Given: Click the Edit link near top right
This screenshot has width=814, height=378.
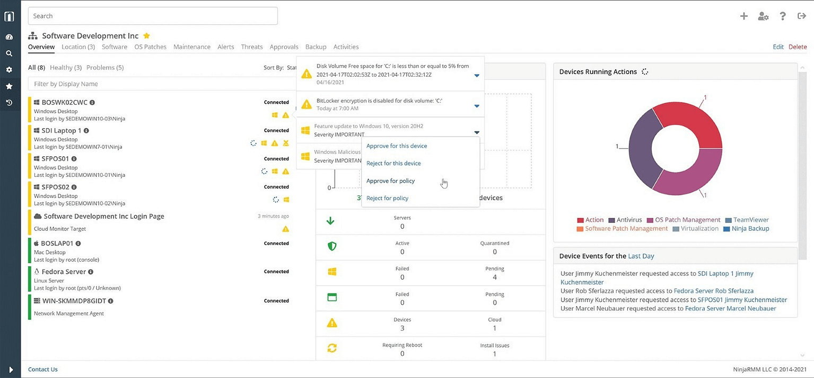Looking at the screenshot, I should click(778, 47).
